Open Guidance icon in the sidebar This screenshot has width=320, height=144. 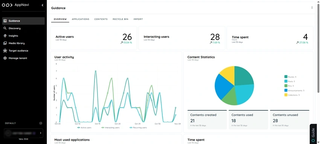[x=5, y=21]
